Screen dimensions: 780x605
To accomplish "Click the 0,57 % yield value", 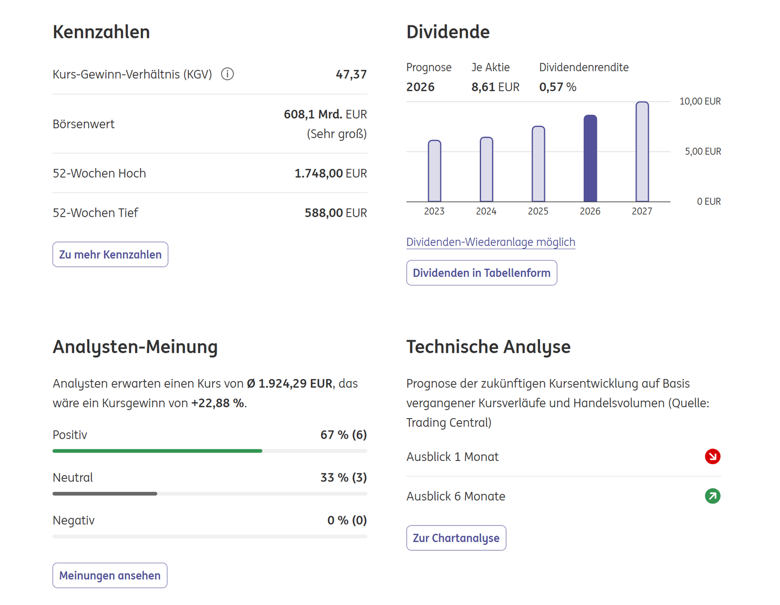I will coord(558,87).
